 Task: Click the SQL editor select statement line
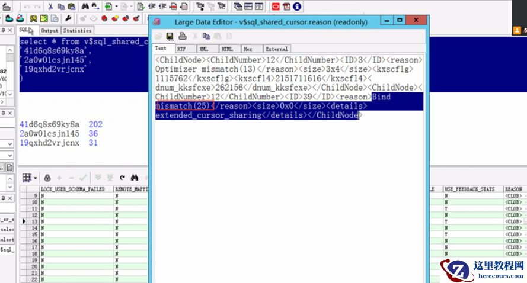[84, 41]
